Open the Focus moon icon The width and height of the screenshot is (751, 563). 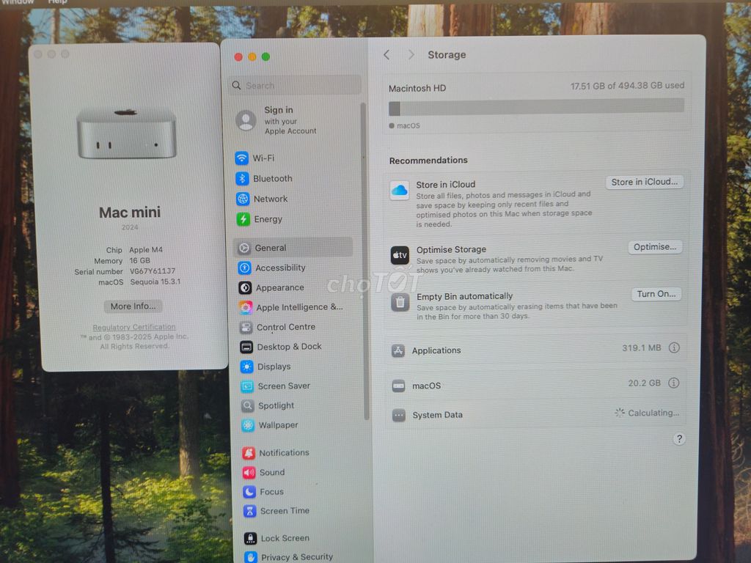click(x=249, y=492)
